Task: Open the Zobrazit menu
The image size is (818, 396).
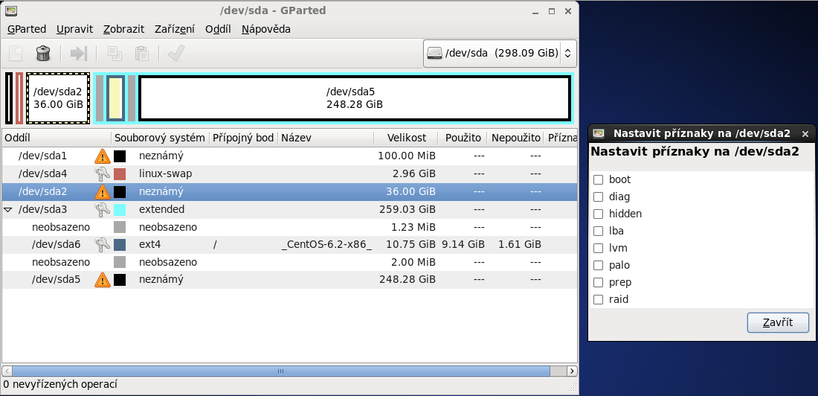Action: 123,29
